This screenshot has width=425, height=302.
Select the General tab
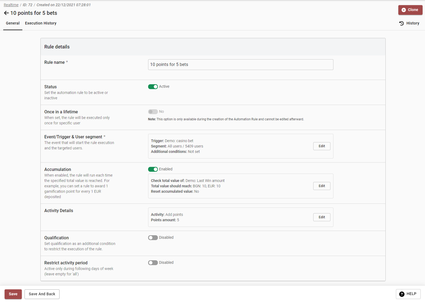tap(13, 23)
